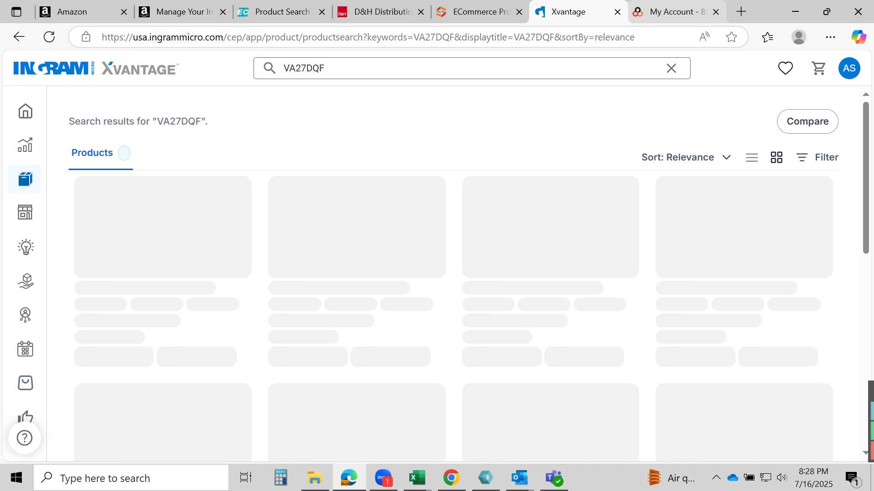Activate the Read aloud icon

tap(704, 37)
